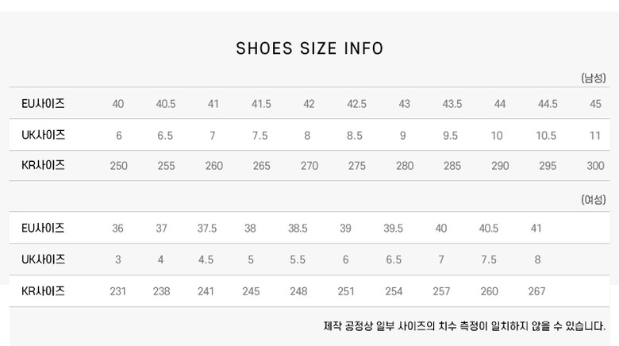
Task: Select men's KR size 300
Action: (595, 166)
